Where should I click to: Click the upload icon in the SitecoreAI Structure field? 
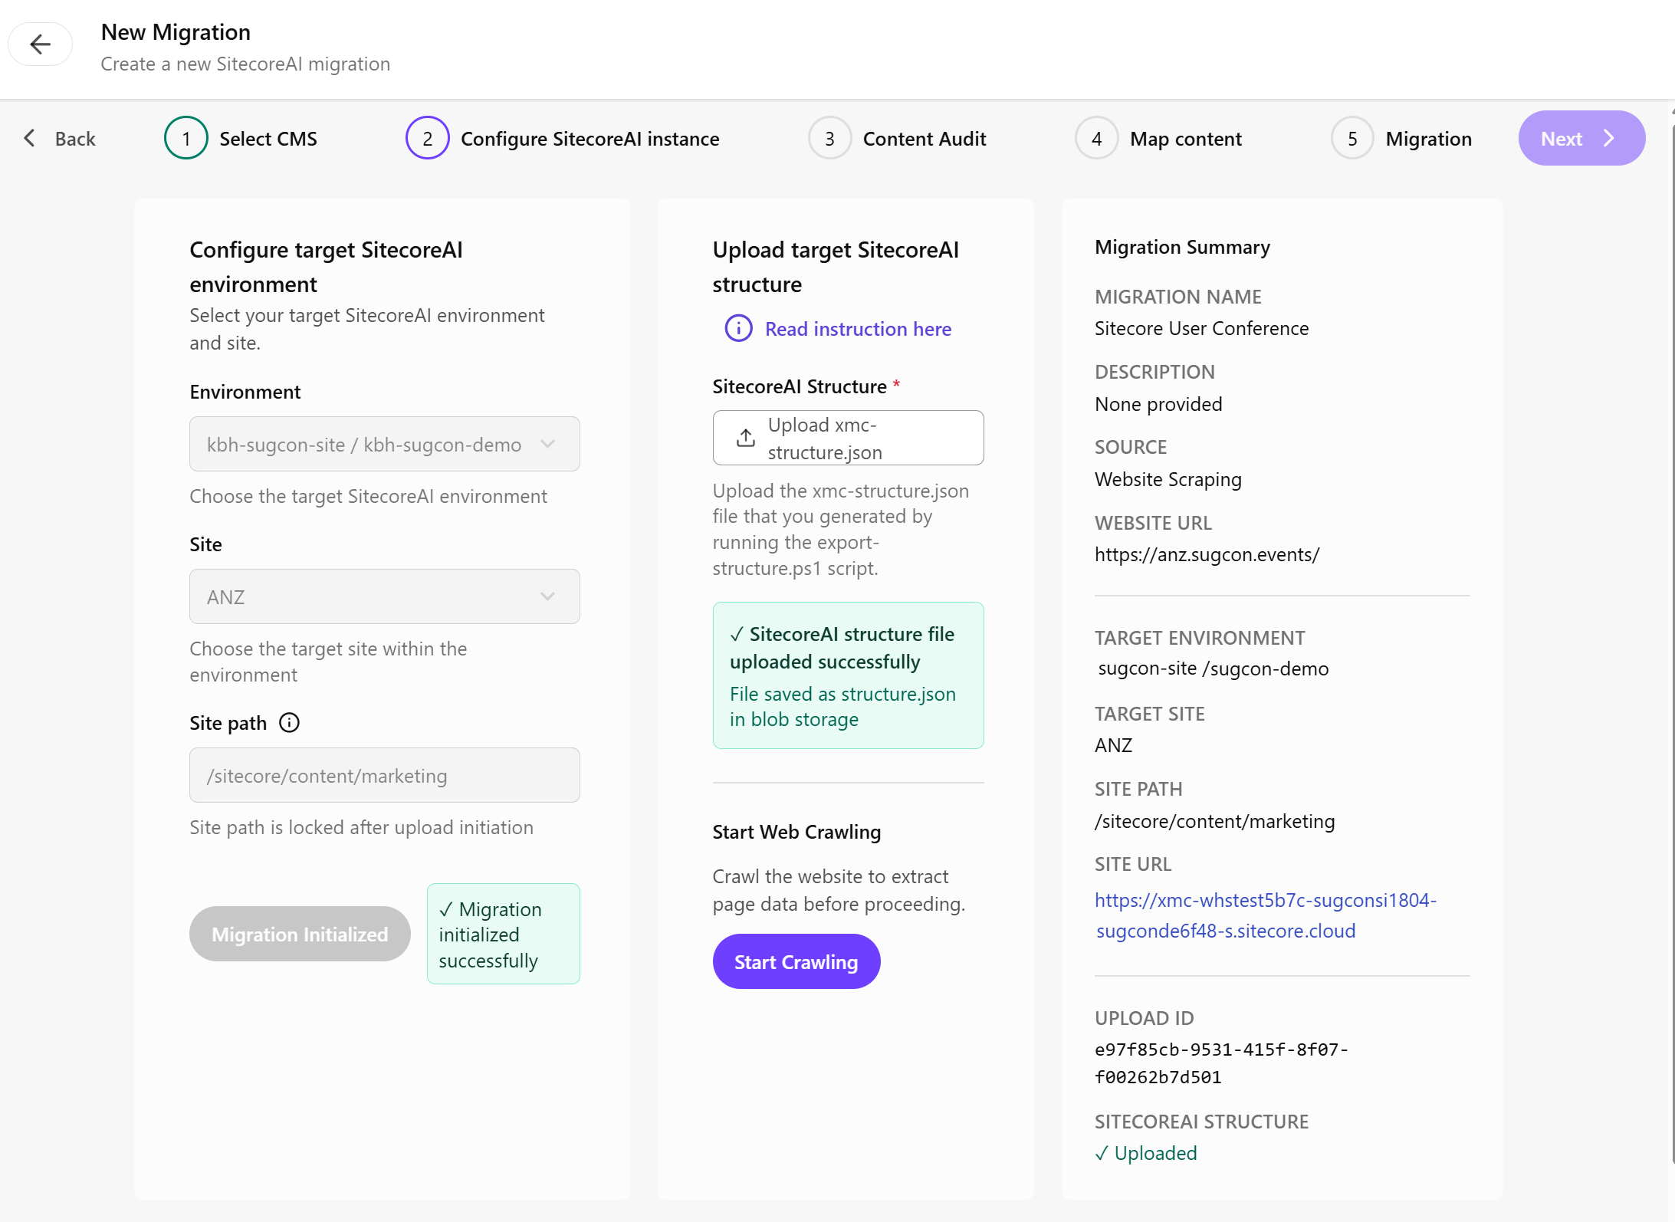click(x=745, y=439)
